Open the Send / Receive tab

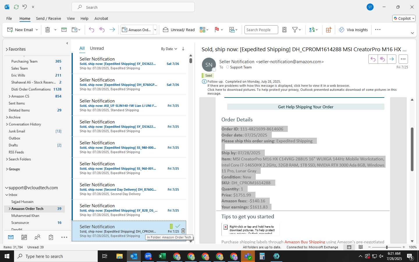pos(49,18)
